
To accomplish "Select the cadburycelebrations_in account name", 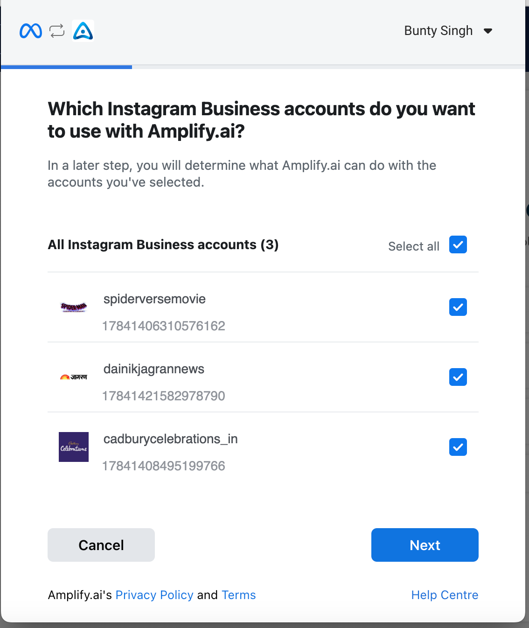I will click(x=171, y=439).
